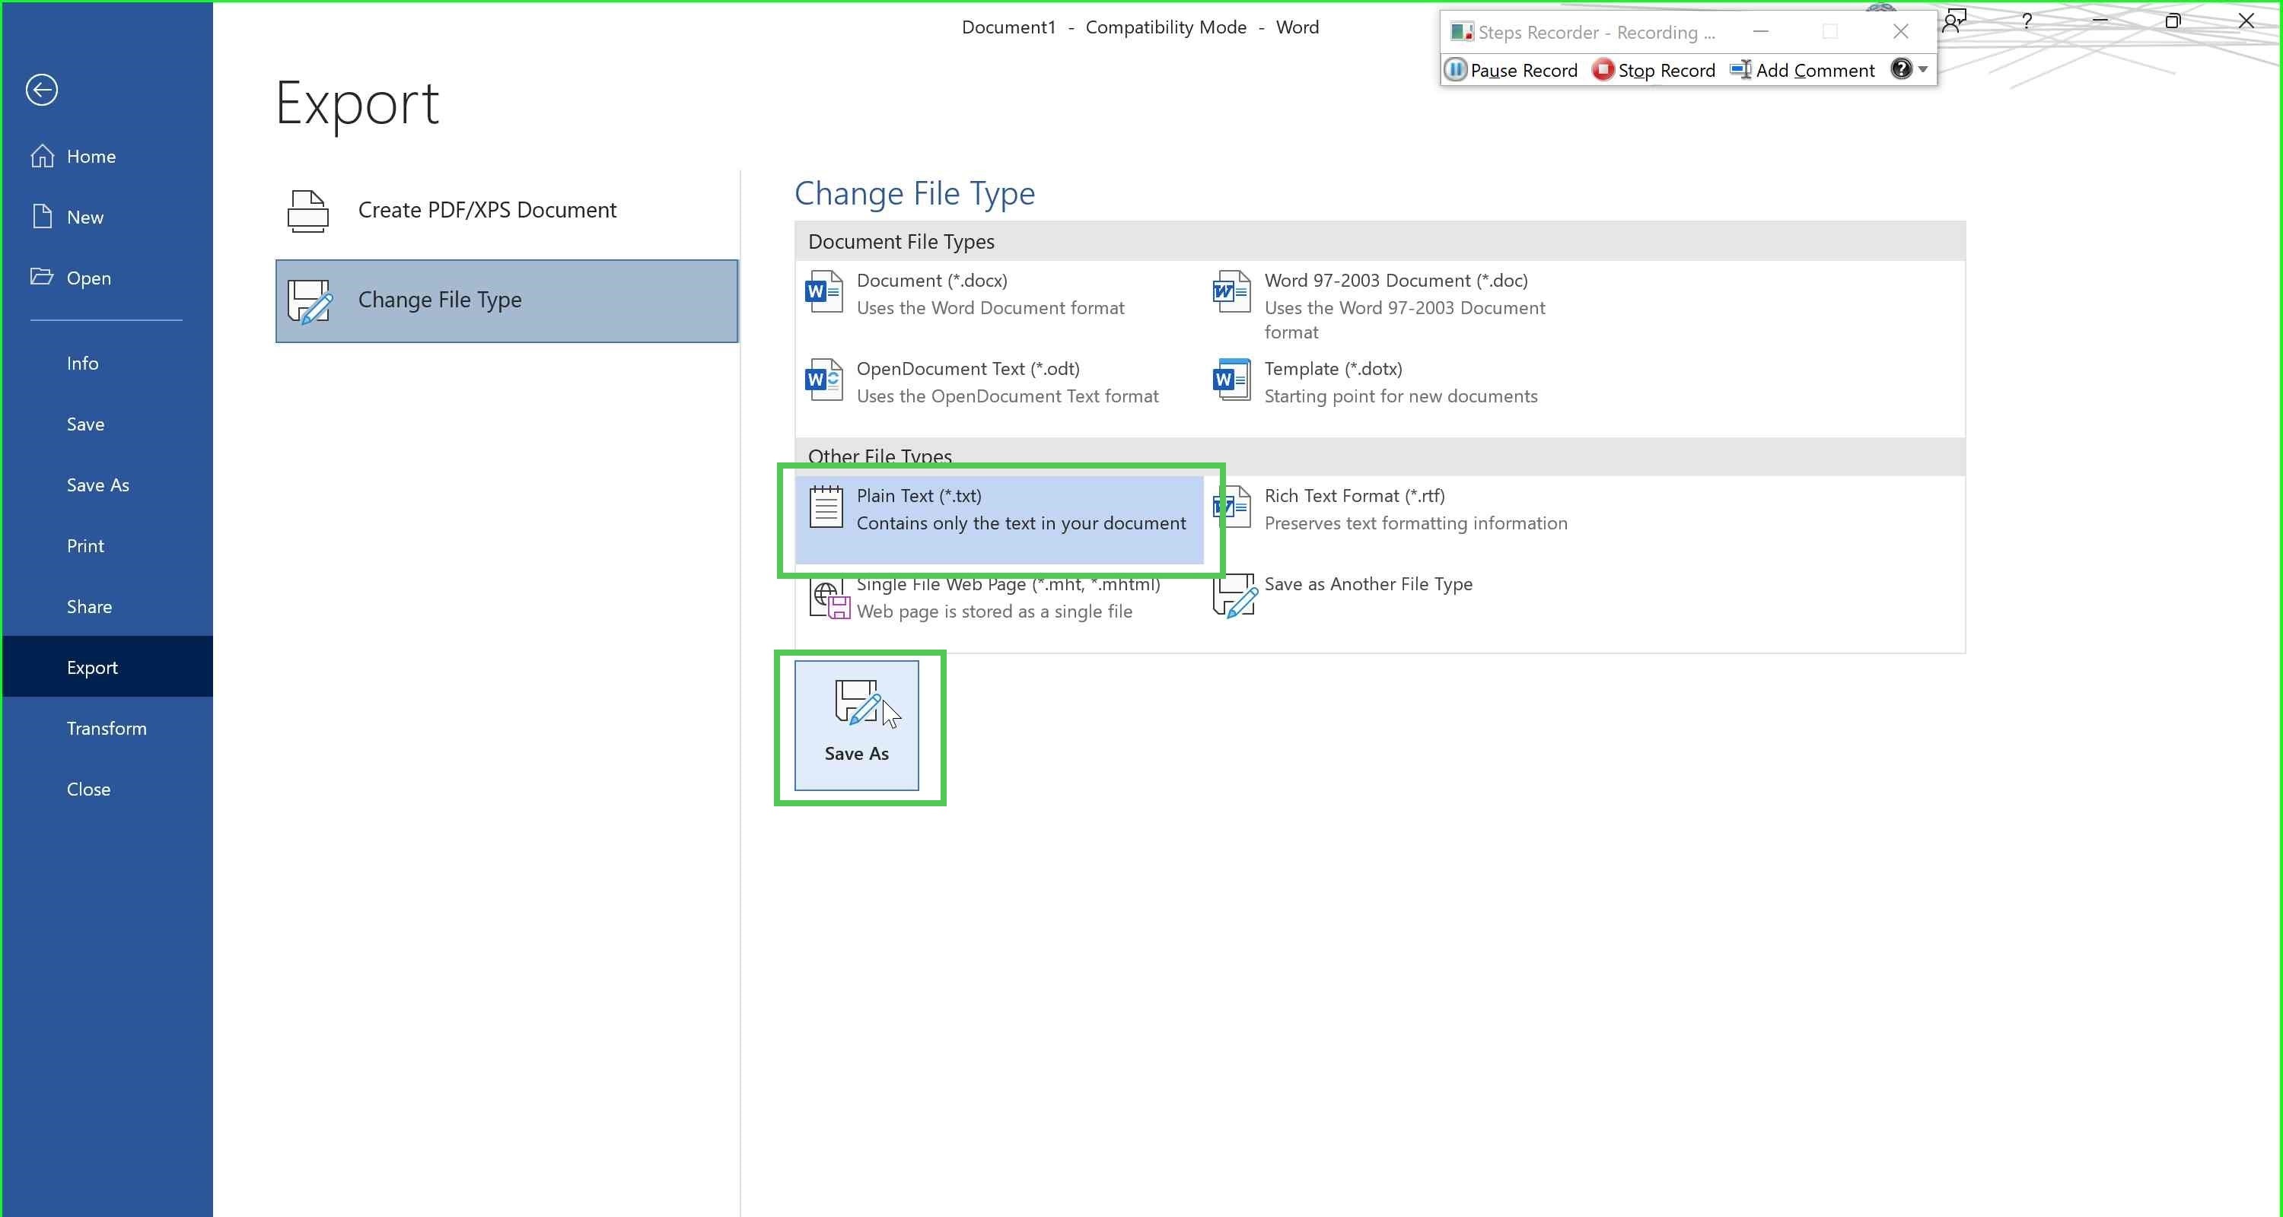The height and width of the screenshot is (1217, 2283).
Task: Choose Word 97-2003 Document (*.doc)
Action: 1407,306
